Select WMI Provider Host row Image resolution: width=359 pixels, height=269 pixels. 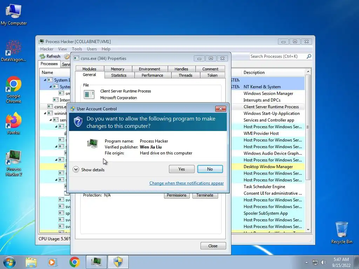click(268, 133)
